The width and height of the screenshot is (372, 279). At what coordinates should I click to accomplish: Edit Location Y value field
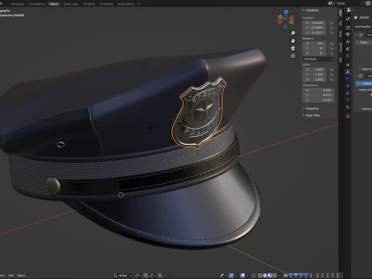coord(315,28)
